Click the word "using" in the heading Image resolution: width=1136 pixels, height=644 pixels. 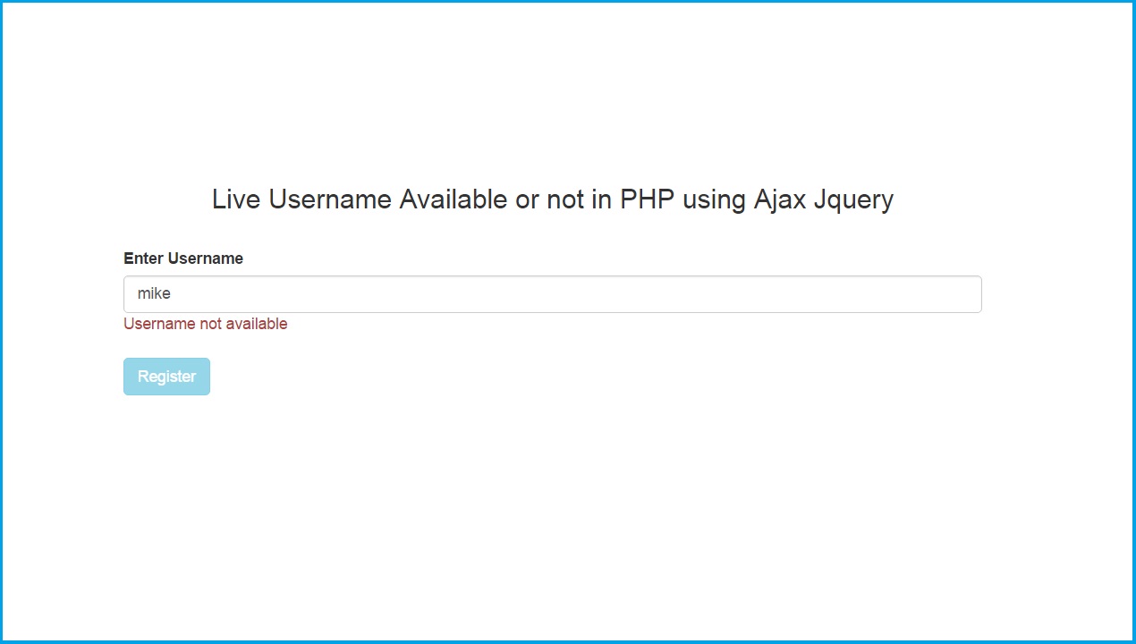coord(715,199)
